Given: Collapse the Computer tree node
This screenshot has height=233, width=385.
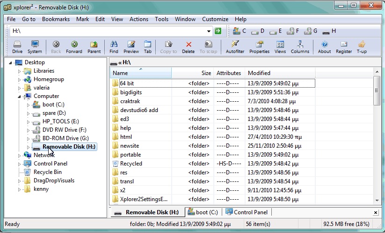Looking at the screenshot, I should [x=20, y=96].
